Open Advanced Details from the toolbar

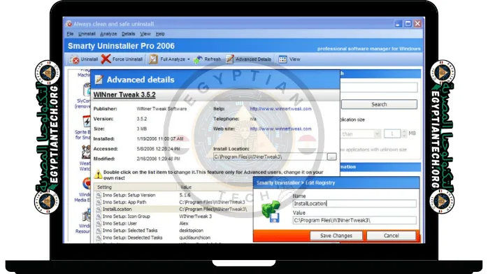[249, 59]
